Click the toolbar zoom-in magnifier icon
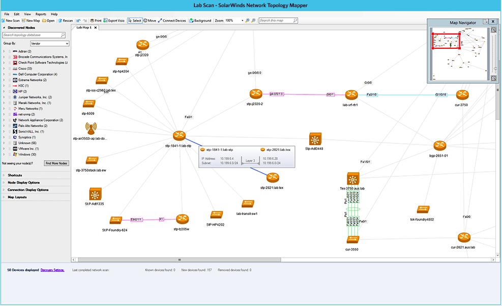 247,20
